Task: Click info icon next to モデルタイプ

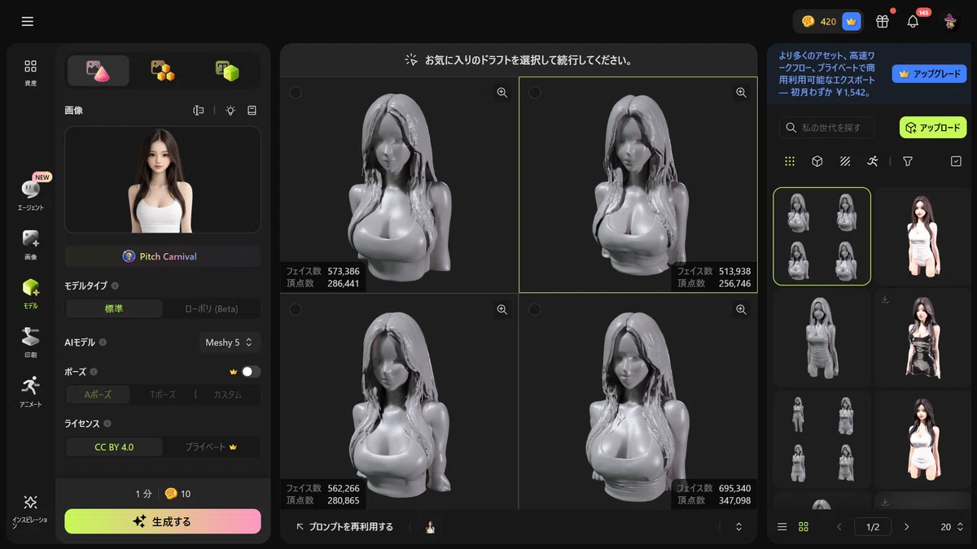Action: point(115,286)
